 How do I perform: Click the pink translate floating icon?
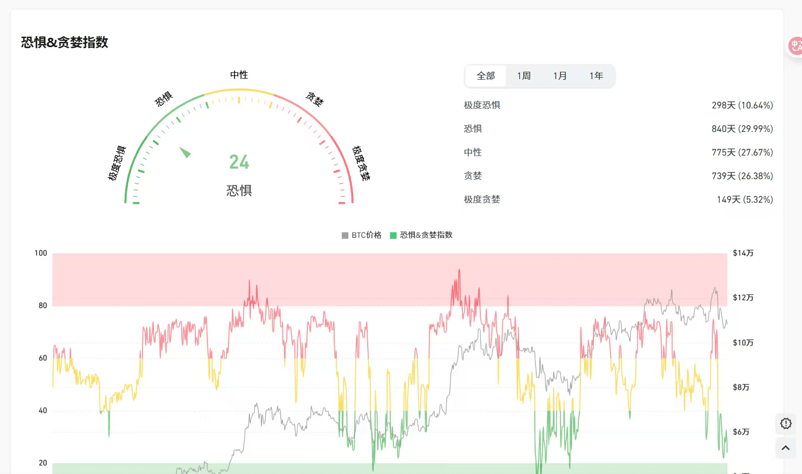(795, 46)
